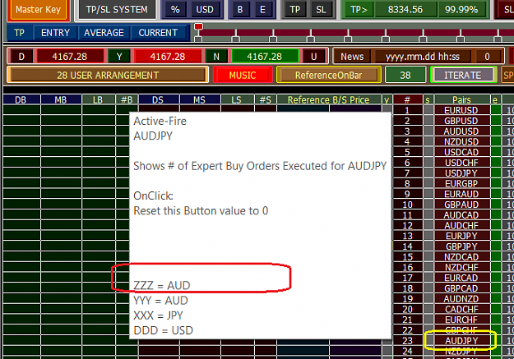The image size is (514, 359).
Task: Click the ReferenceOnBar button
Action: point(329,75)
